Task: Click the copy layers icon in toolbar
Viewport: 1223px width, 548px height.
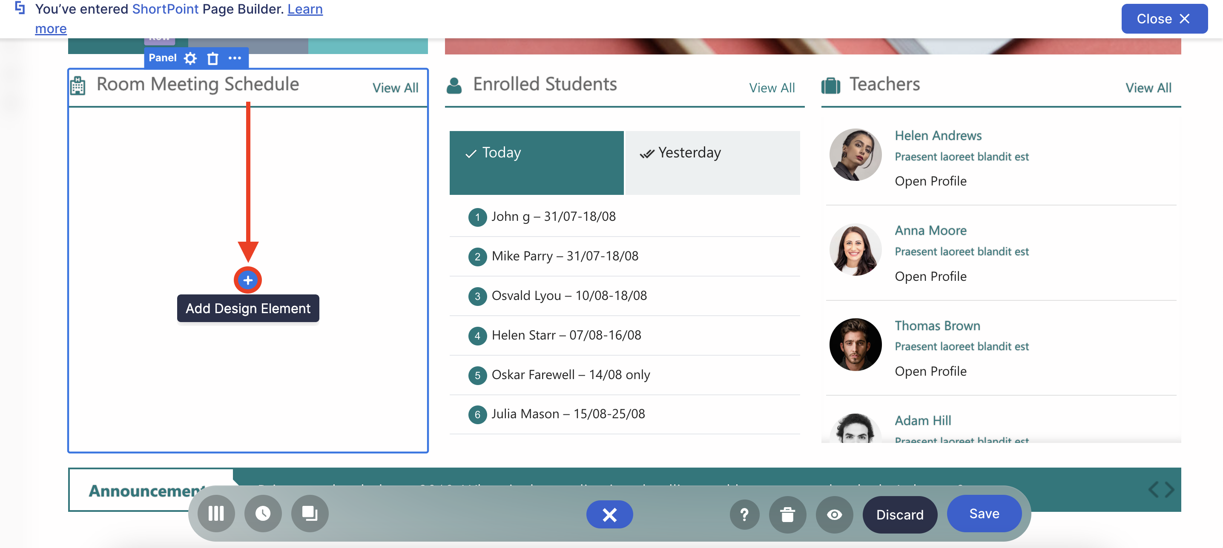Action: [310, 514]
